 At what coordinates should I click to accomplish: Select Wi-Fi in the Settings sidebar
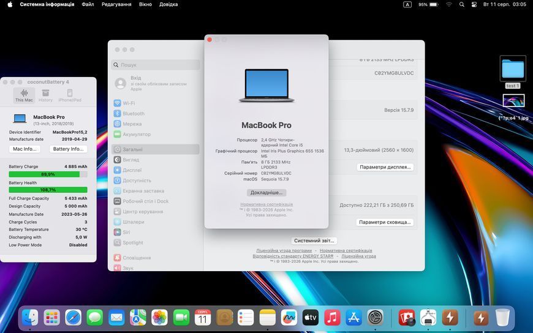pos(156,103)
